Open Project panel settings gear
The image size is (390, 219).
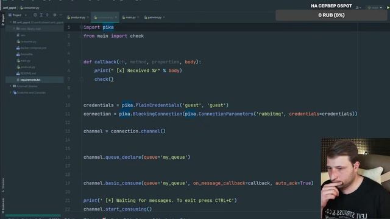[55, 15]
